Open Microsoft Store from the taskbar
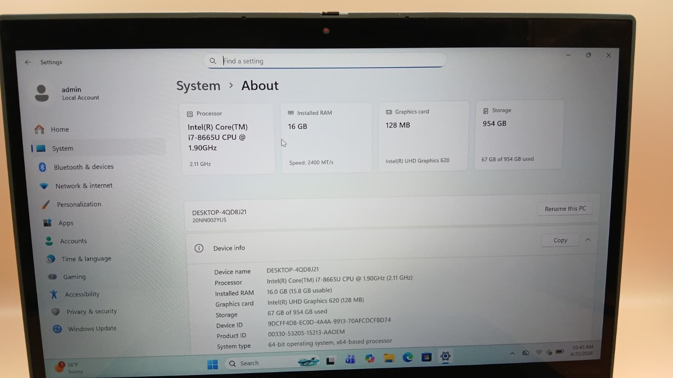This screenshot has width=673, height=378. [427, 357]
